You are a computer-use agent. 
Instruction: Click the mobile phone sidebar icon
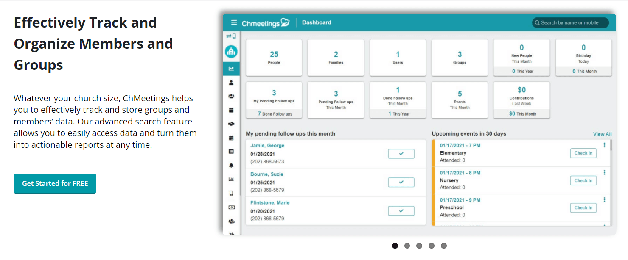(x=231, y=193)
